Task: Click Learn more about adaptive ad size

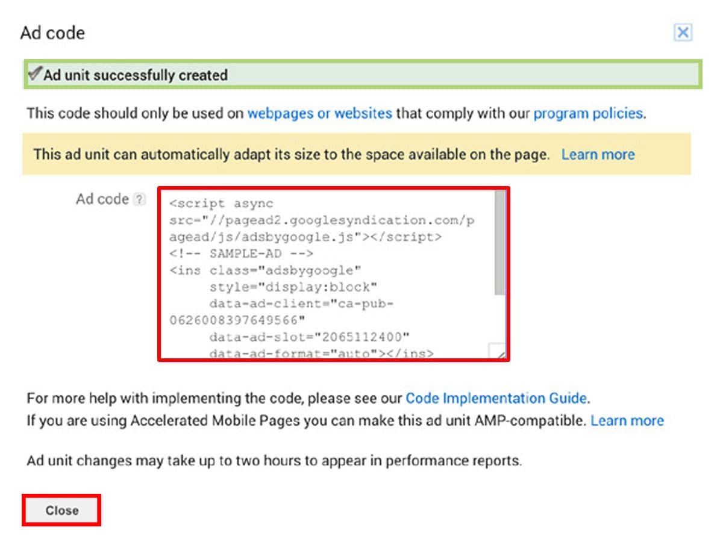Action: (x=598, y=155)
